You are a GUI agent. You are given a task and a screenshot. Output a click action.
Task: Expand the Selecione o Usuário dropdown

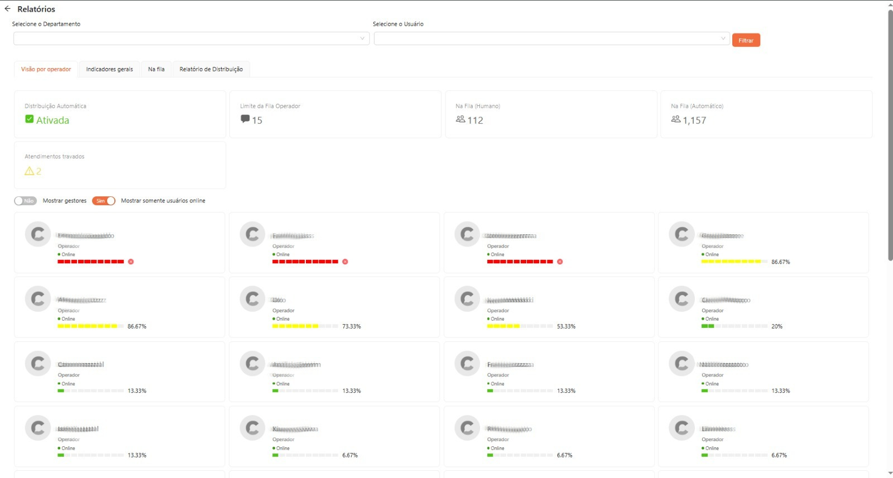551,38
